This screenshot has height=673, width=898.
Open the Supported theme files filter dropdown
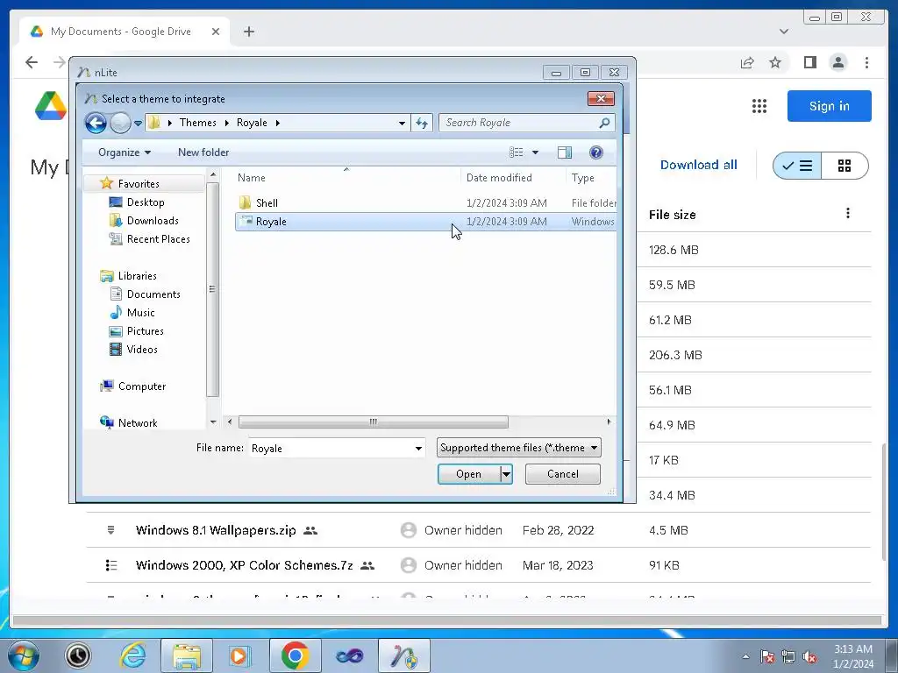coord(519,448)
